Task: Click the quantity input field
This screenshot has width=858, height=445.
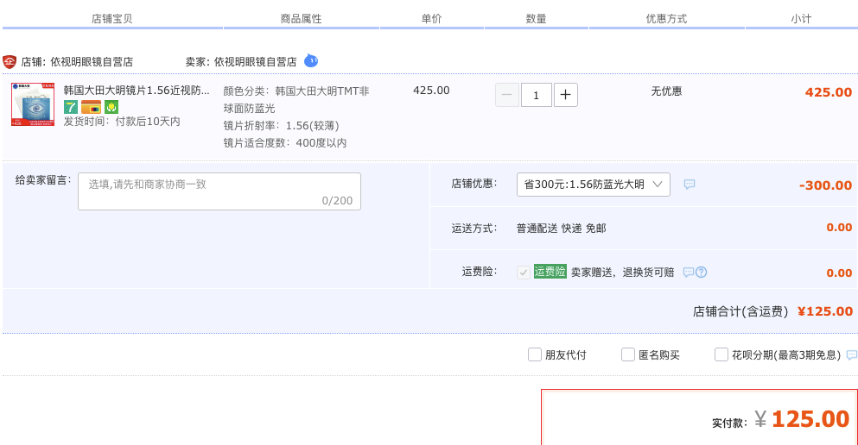Action: point(537,95)
